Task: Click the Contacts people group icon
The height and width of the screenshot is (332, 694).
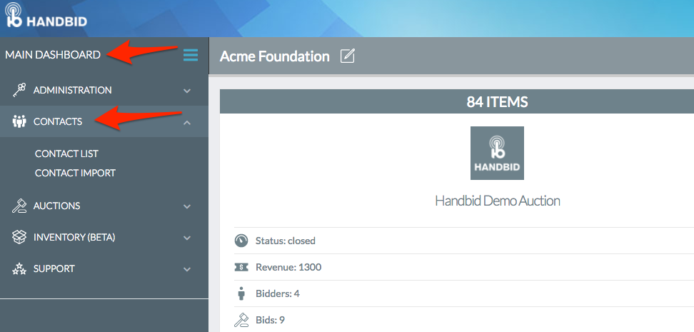Action: [19, 121]
